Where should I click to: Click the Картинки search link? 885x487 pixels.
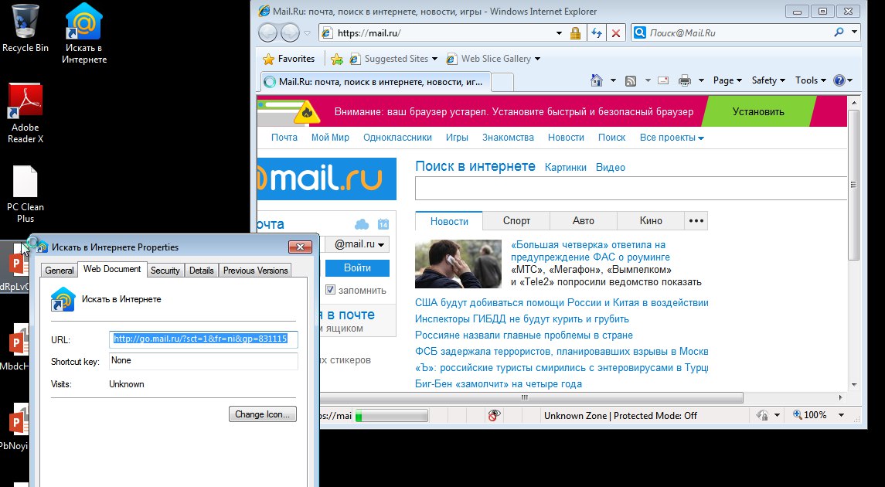[566, 167]
